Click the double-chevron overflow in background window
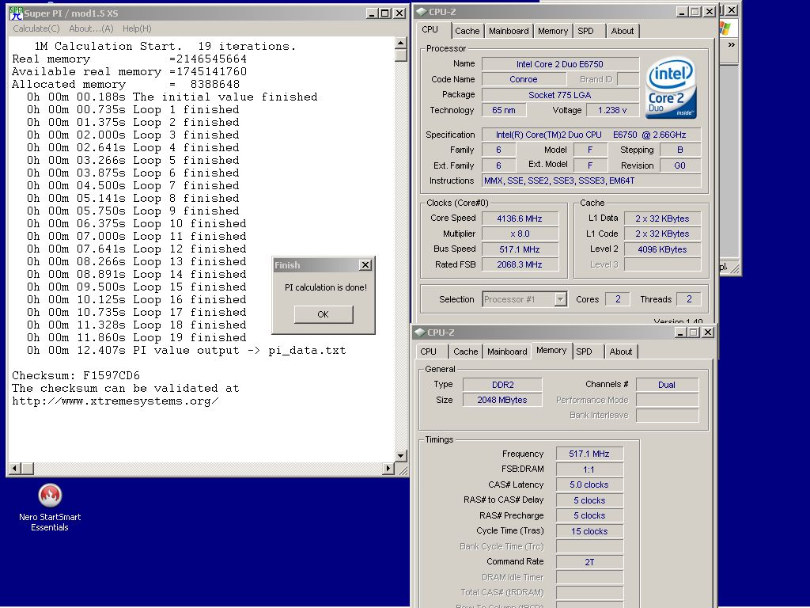This screenshot has height=608, width=810. [732, 45]
